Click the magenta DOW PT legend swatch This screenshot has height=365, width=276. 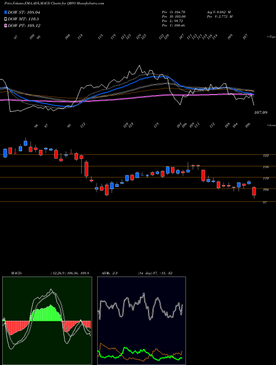point(6,25)
